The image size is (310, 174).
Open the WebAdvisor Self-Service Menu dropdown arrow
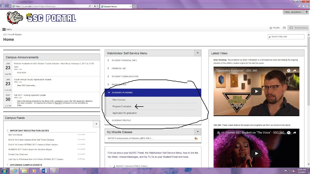click(198, 53)
